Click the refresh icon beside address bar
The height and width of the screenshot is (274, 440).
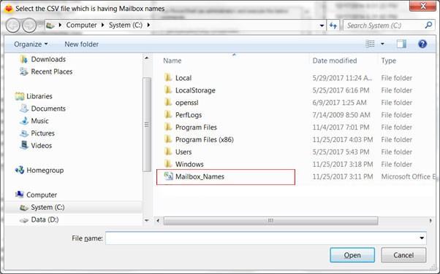(x=333, y=26)
